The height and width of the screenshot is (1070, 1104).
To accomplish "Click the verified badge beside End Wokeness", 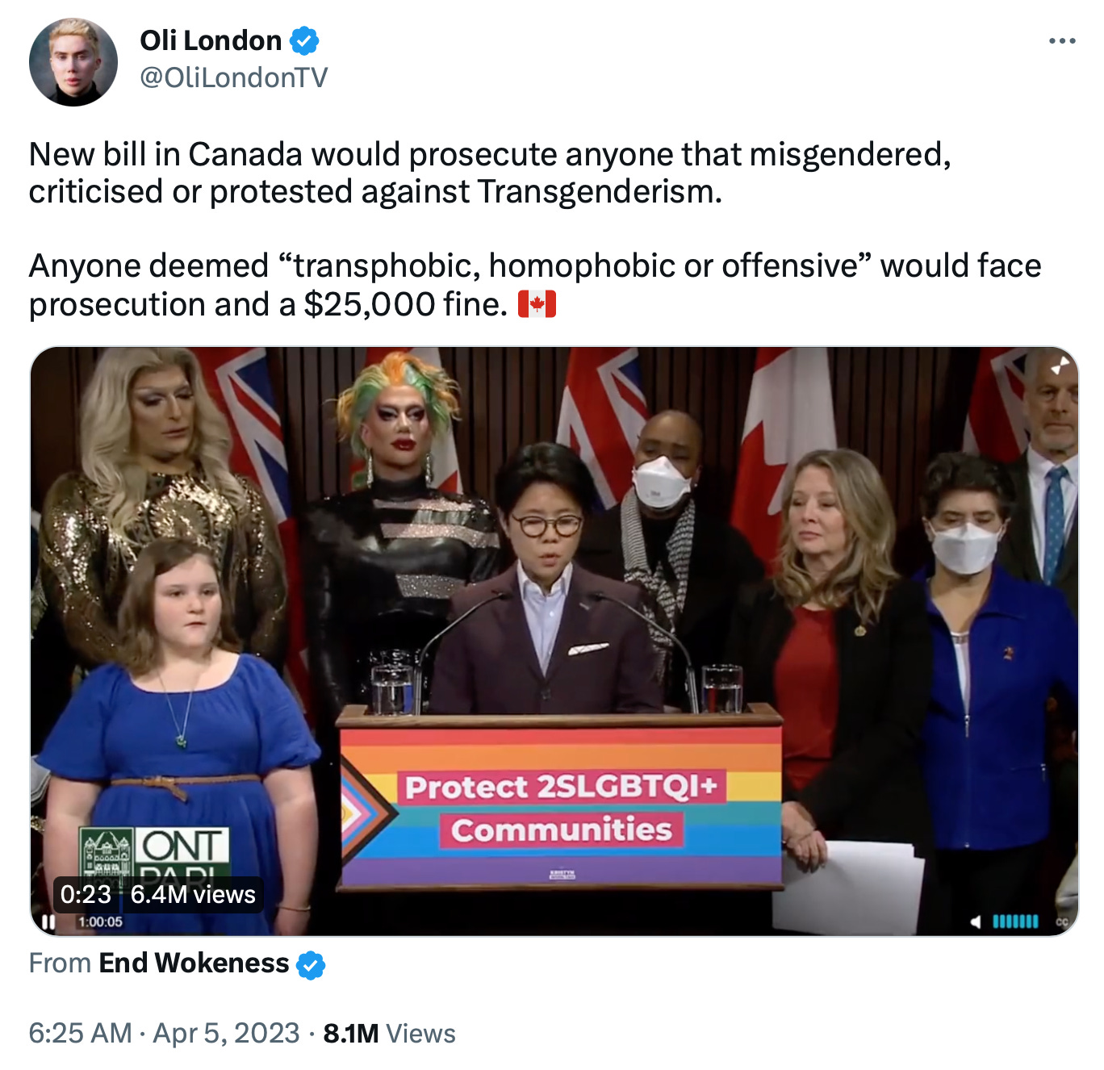I will coord(311,964).
